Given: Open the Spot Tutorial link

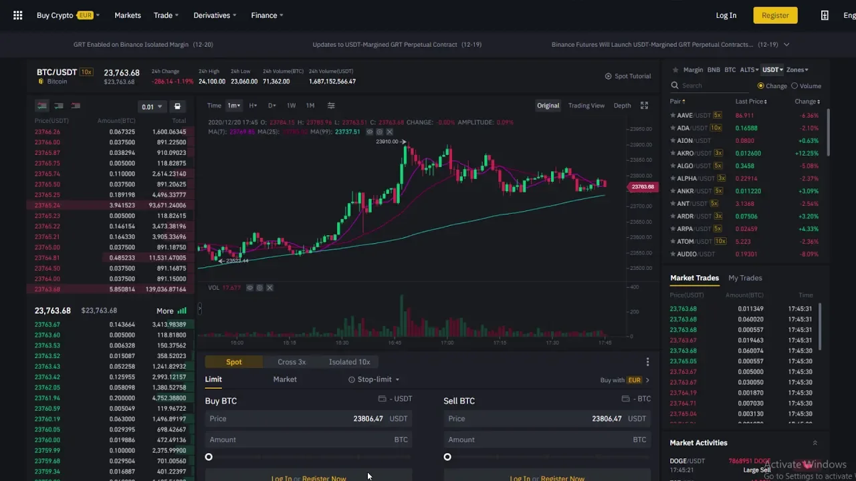Looking at the screenshot, I should 628,76.
